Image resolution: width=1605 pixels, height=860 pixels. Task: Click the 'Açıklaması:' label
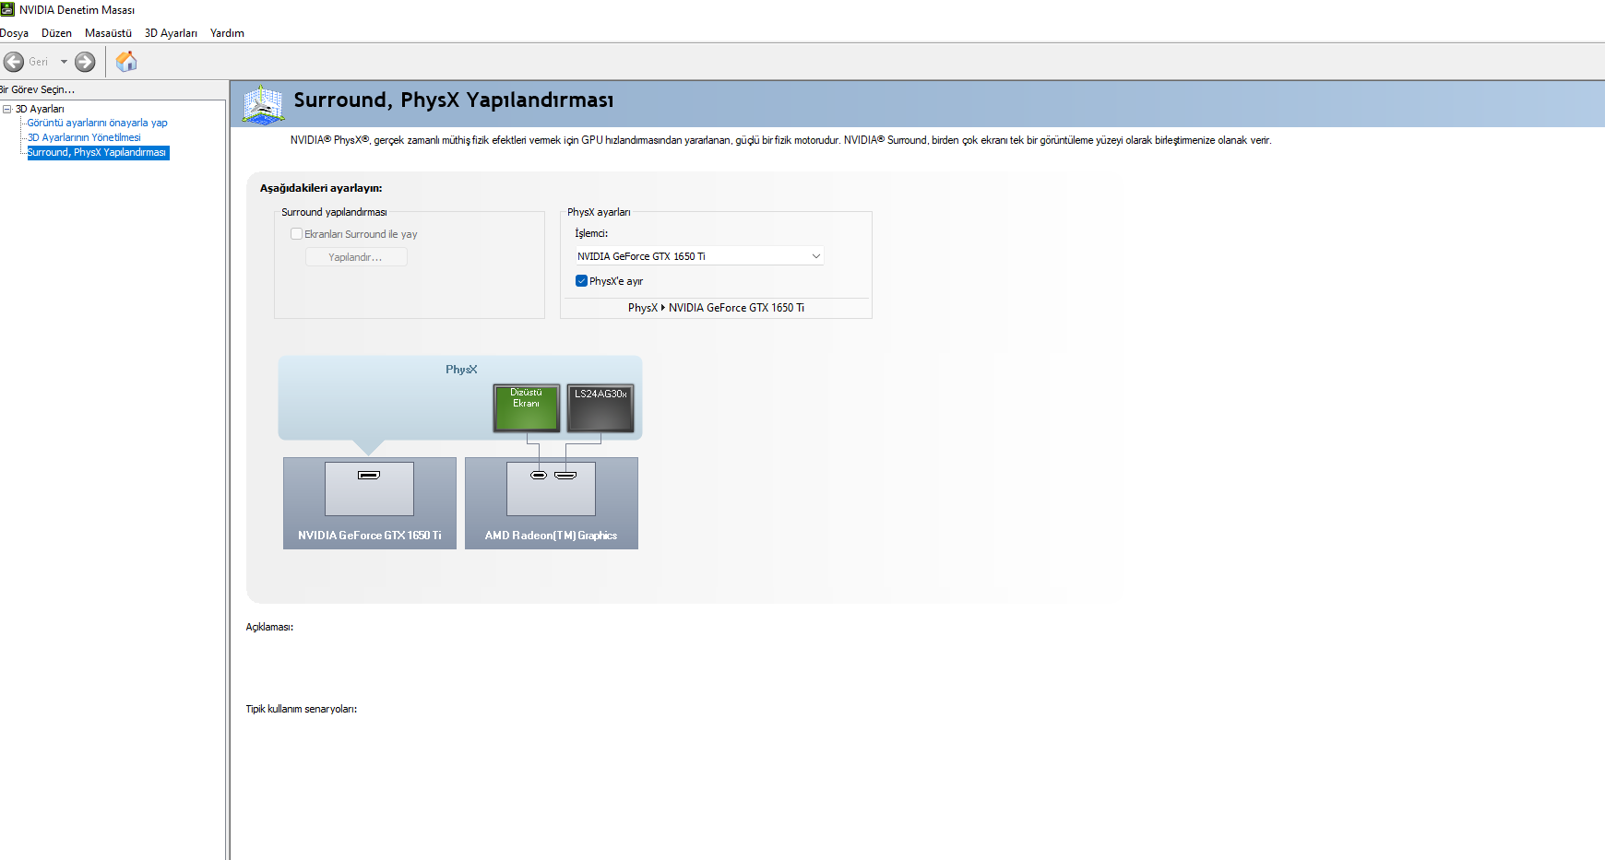click(269, 627)
